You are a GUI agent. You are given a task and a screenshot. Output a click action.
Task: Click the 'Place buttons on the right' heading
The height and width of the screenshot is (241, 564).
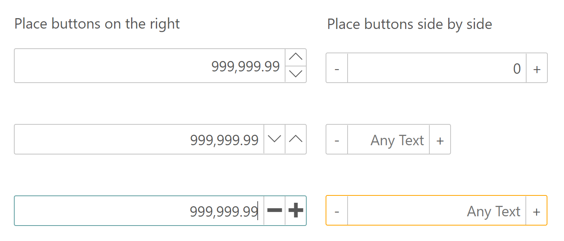[x=97, y=24]
